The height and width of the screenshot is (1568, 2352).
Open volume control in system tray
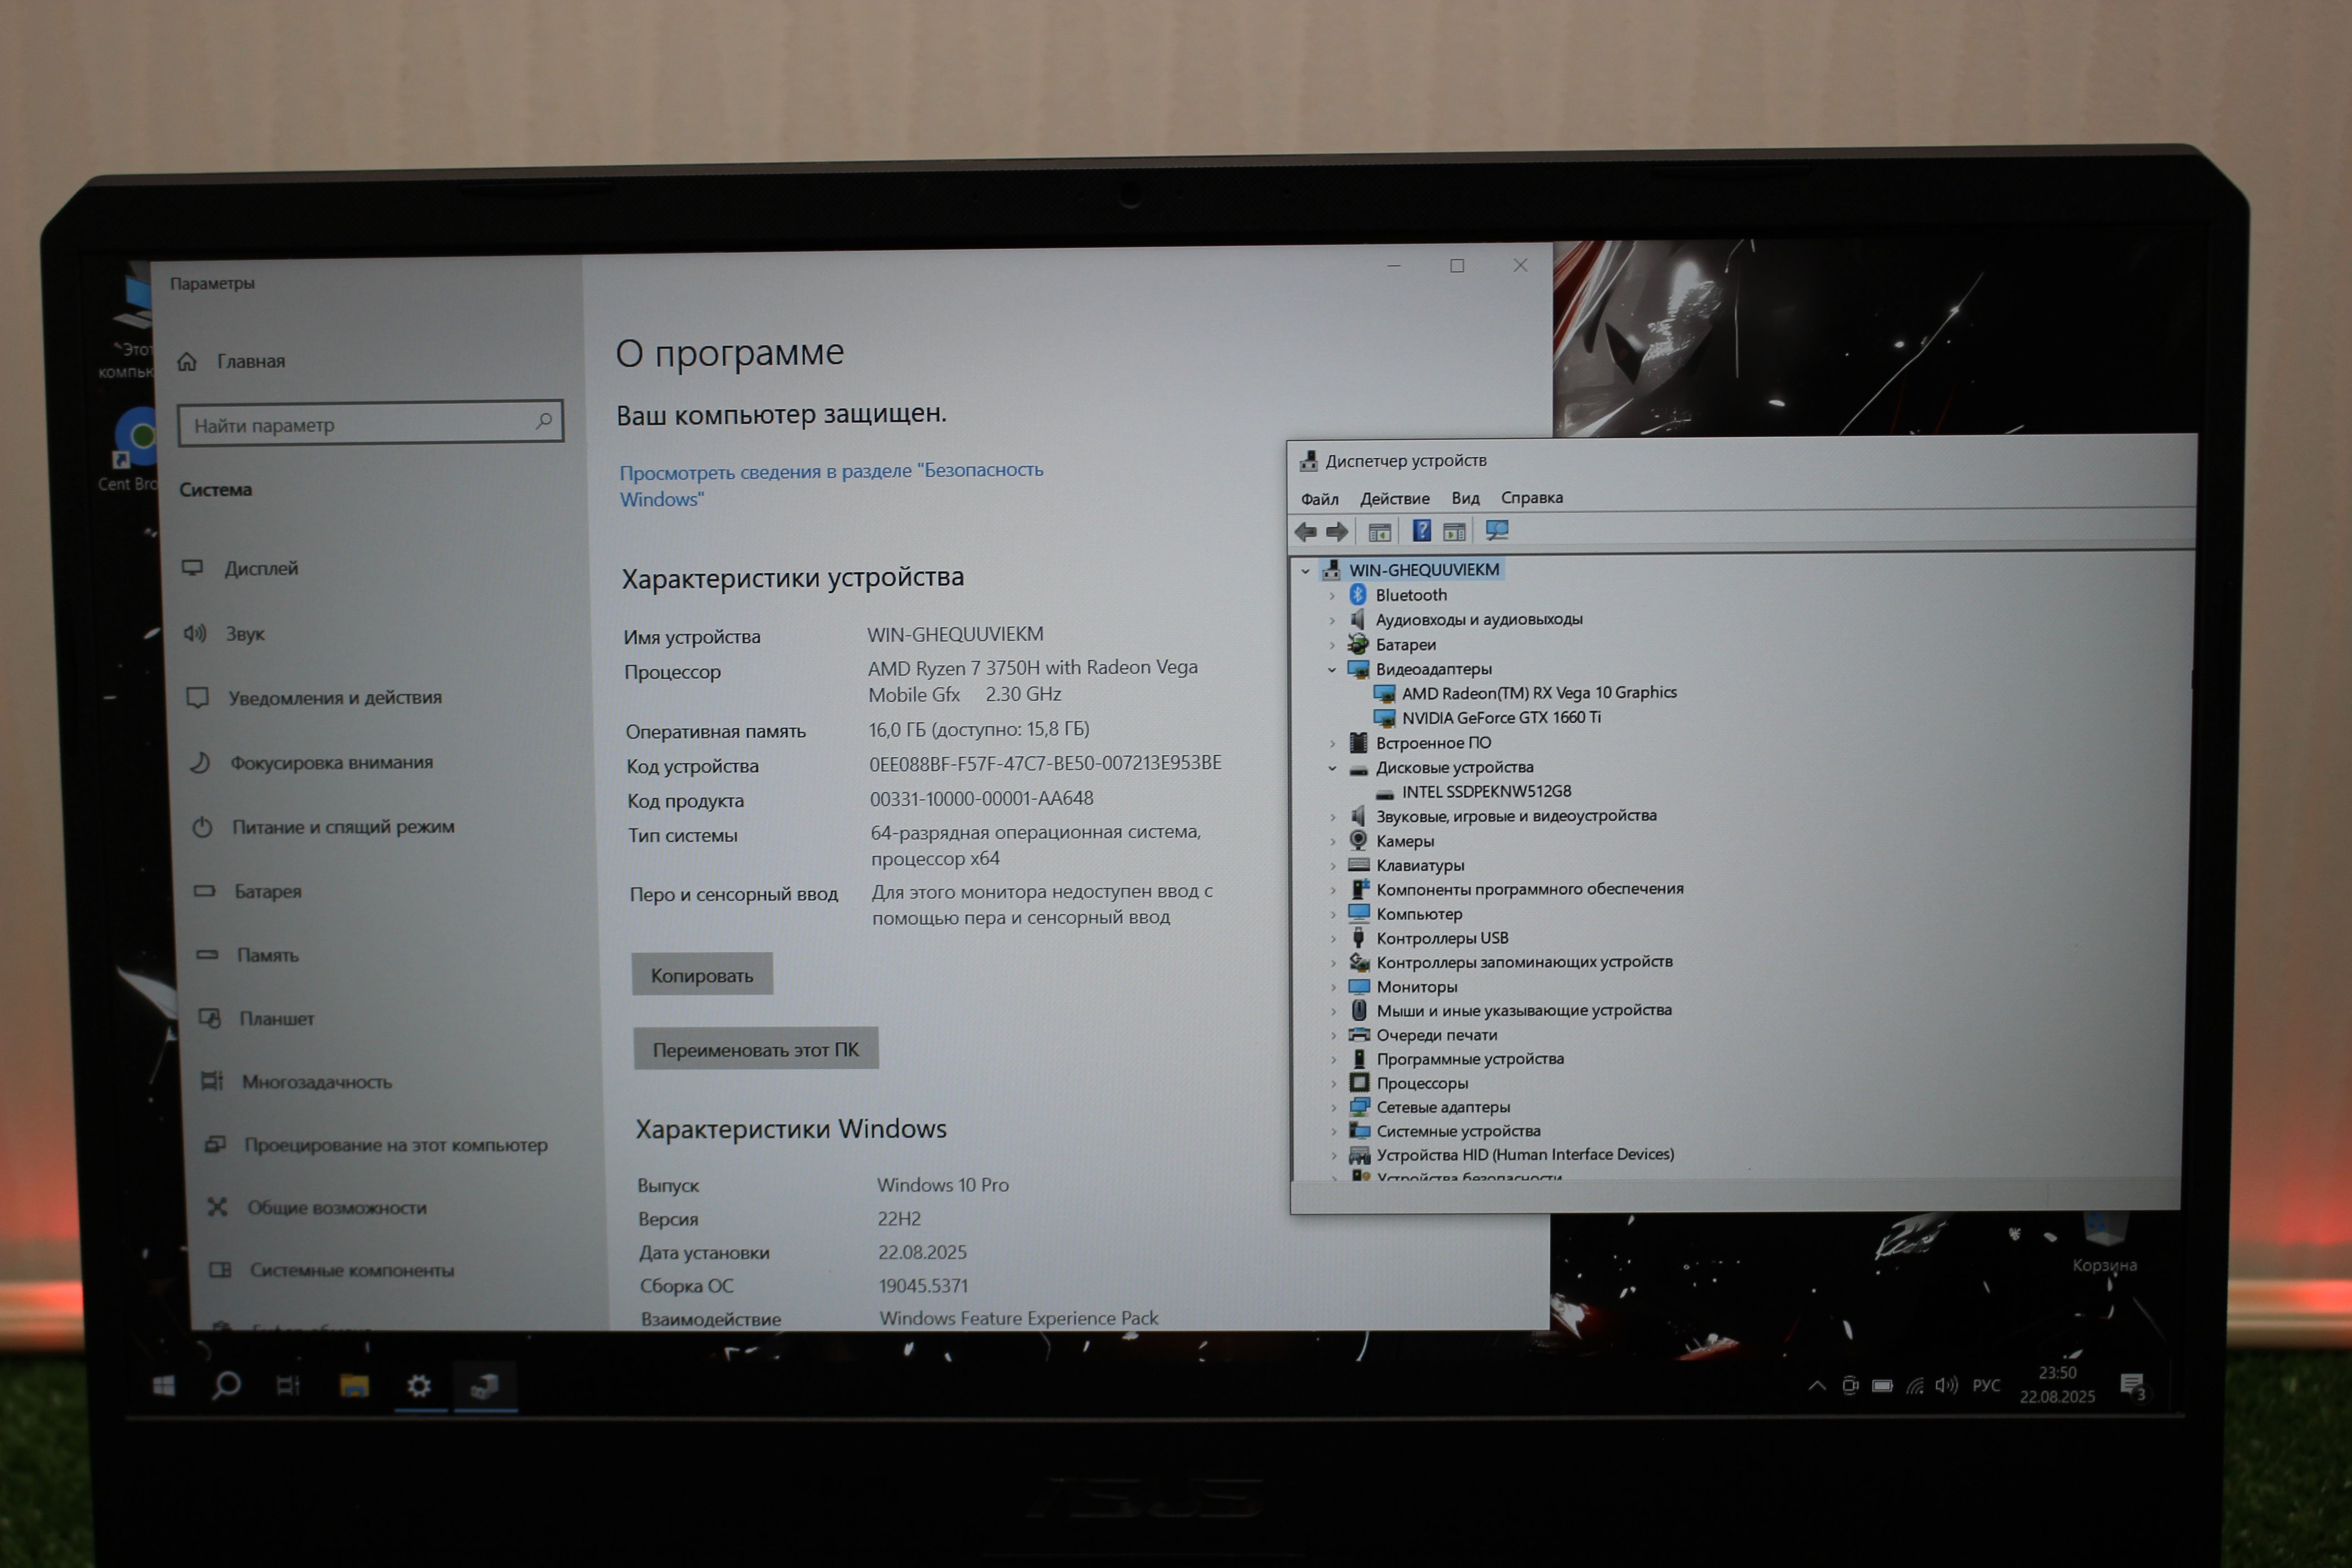tap(1945, 1385)
